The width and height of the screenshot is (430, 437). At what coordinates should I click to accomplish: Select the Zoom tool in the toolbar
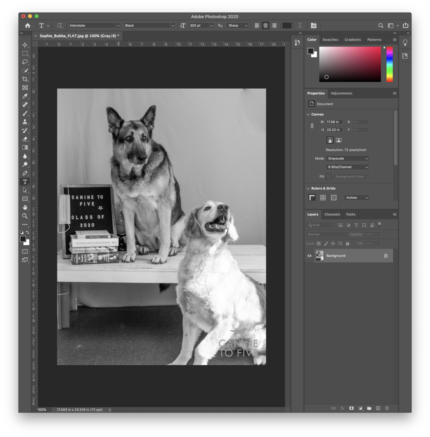(x=24, y=216)
